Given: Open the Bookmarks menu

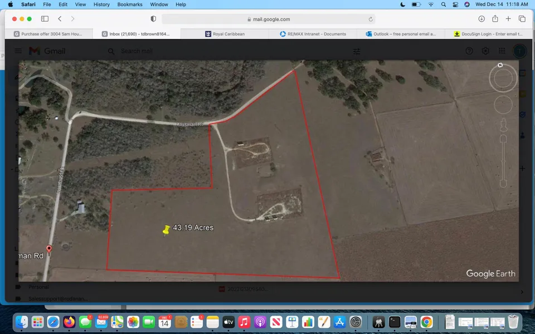Looking at the screenshot, I should tap(130, 4).
